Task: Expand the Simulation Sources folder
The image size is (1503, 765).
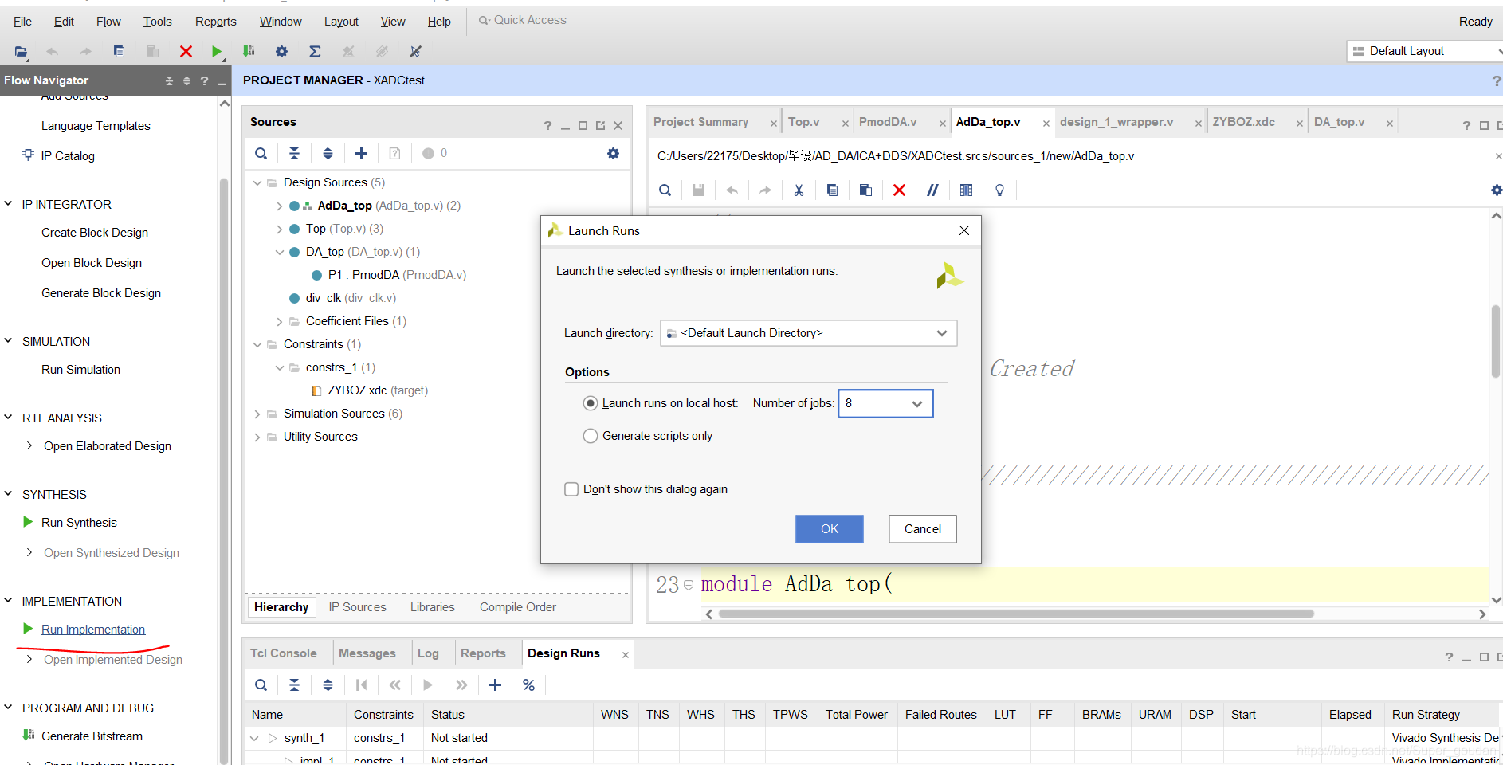Action: point(257,414)
